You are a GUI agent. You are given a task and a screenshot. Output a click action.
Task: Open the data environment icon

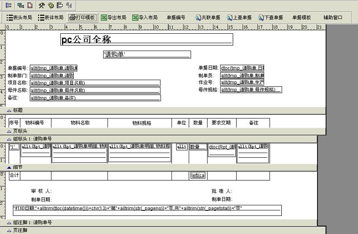[20, 5]
